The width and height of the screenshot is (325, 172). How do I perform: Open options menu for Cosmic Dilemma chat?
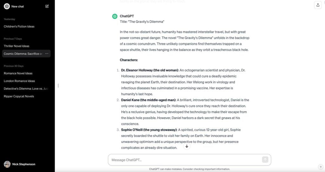pyautogui.click(x=47, y=54)
